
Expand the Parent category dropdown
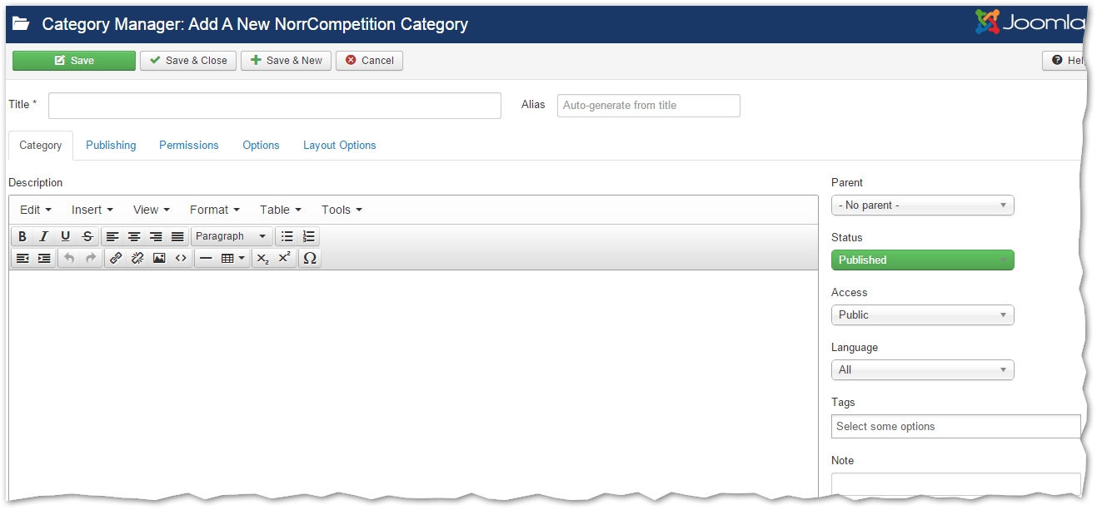point(922,205)
